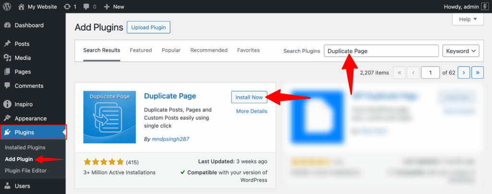
Task: Click the 3+ Million Active Installations text
Action: click(x=119, y=172)
